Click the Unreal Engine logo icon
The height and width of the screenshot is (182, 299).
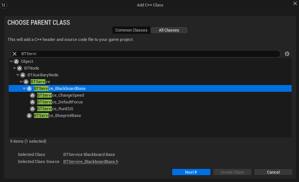click(x=4, y=5)
